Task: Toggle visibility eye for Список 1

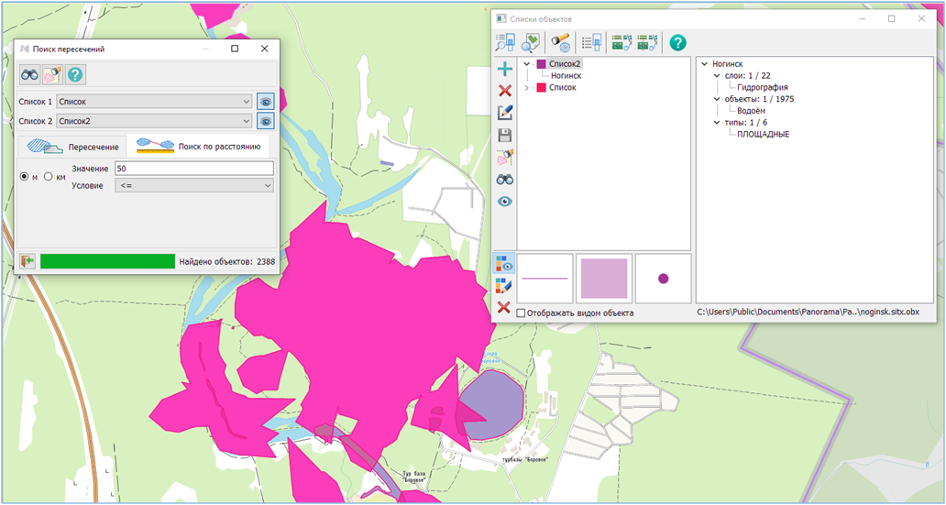Action: tap(265, 101)
